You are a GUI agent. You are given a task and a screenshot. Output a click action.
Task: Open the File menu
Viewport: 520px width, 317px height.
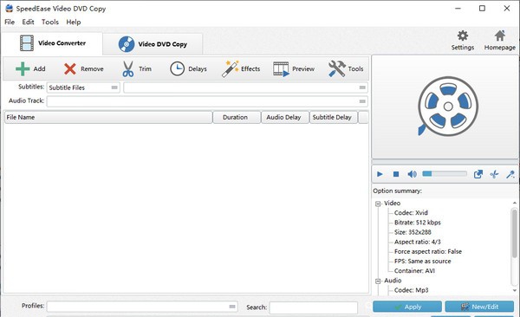[x=10, y=22]
